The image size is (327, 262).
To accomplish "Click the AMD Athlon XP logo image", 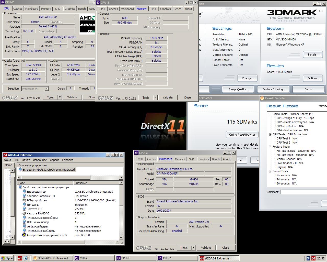I will tap(87, 25).
